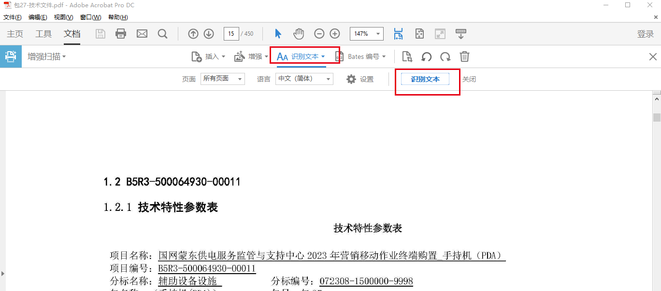Click the zoom in plus icon
The image size is (661, 291).
[335, 34]
